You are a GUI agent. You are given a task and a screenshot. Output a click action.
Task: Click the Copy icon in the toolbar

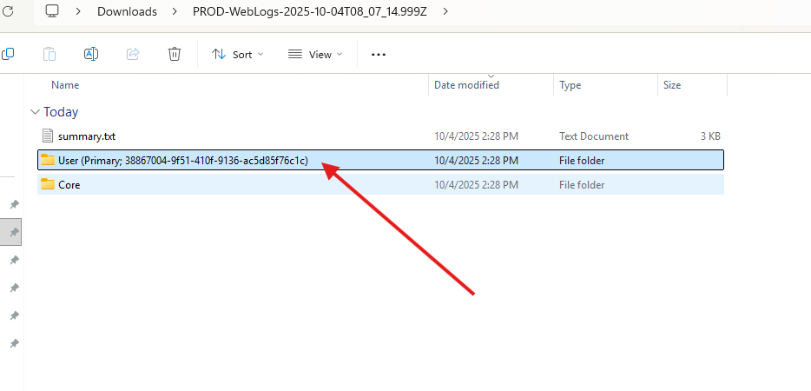(x=8, y=54)
